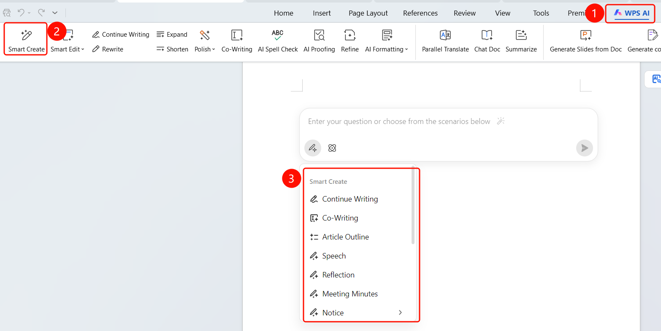The width and height of the screenshot is (661, 331).
Task: Click Continue Writing in the ribbon
Action: click(121, 35)
